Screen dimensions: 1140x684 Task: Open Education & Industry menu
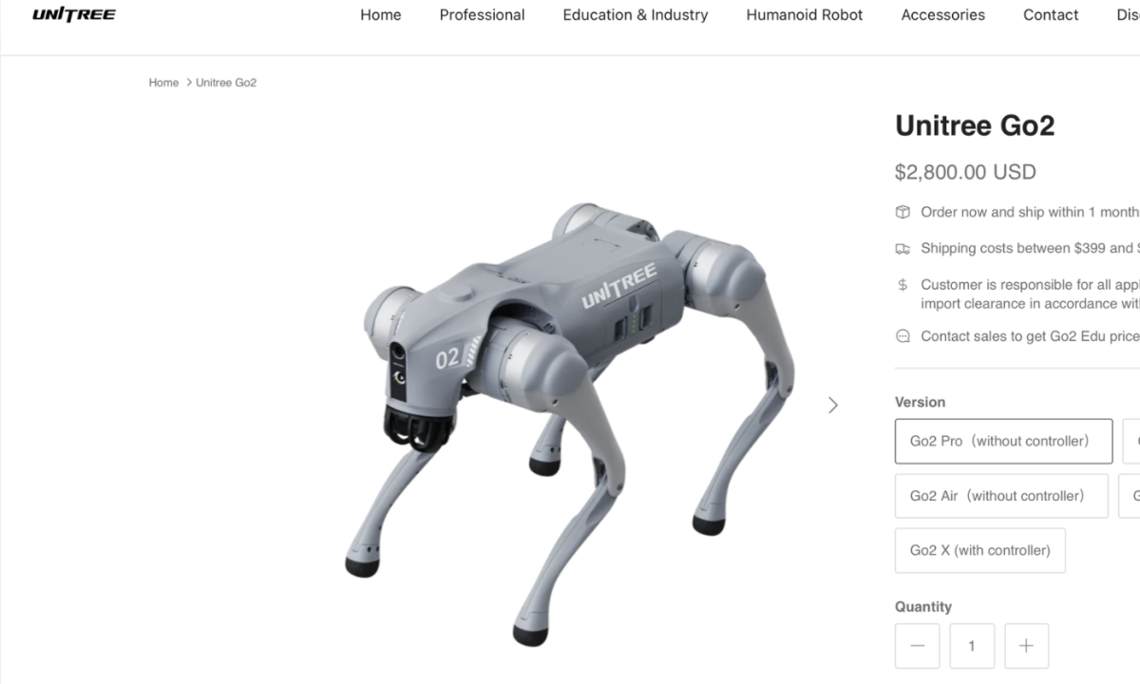636,15
